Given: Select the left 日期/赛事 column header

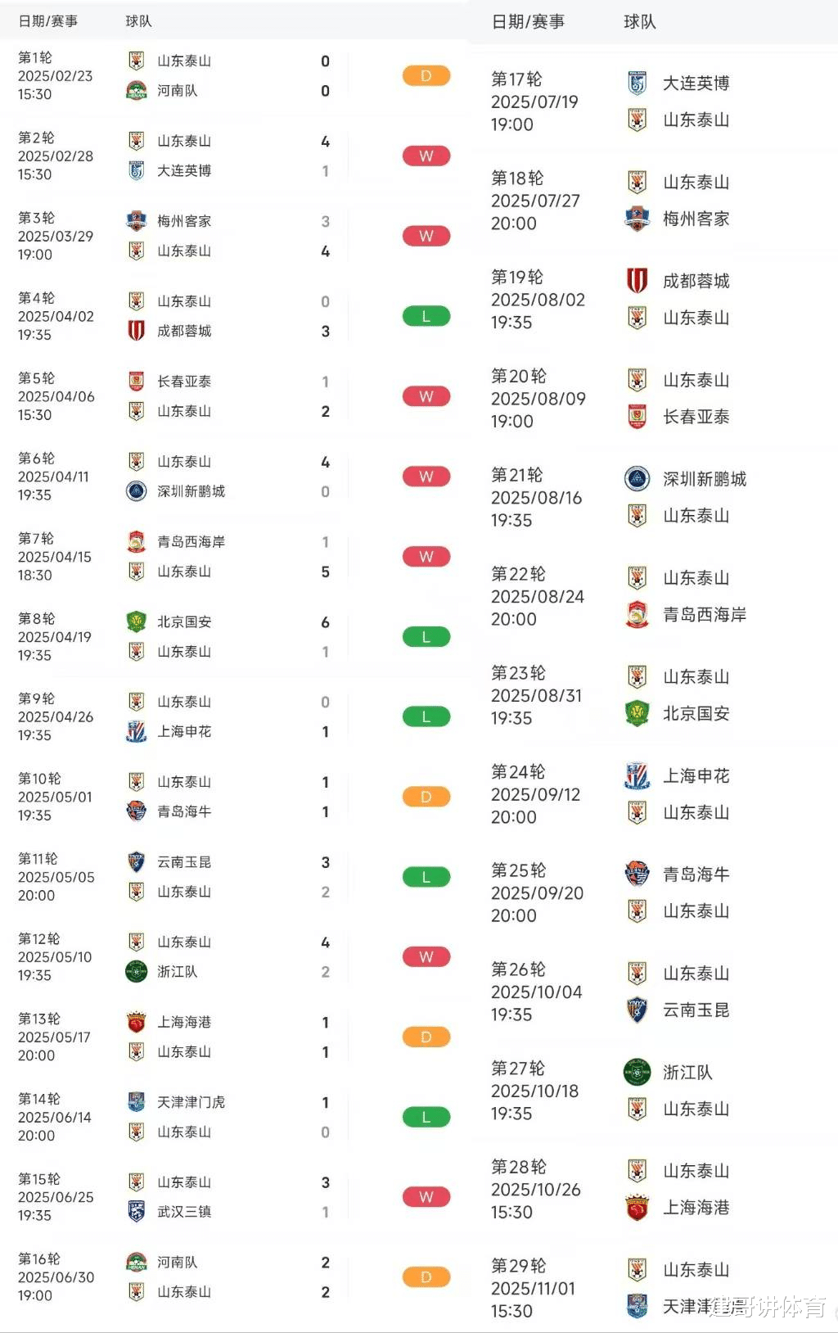Looking at the screenshot, I should [x=48, y=21].
